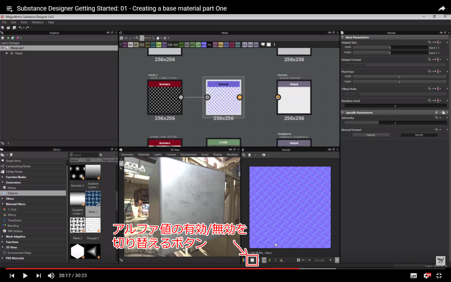The width and height of the screenshot is (451, 282).
Task: Add a comment item in the graph toolbar
Action: point(263,44)
